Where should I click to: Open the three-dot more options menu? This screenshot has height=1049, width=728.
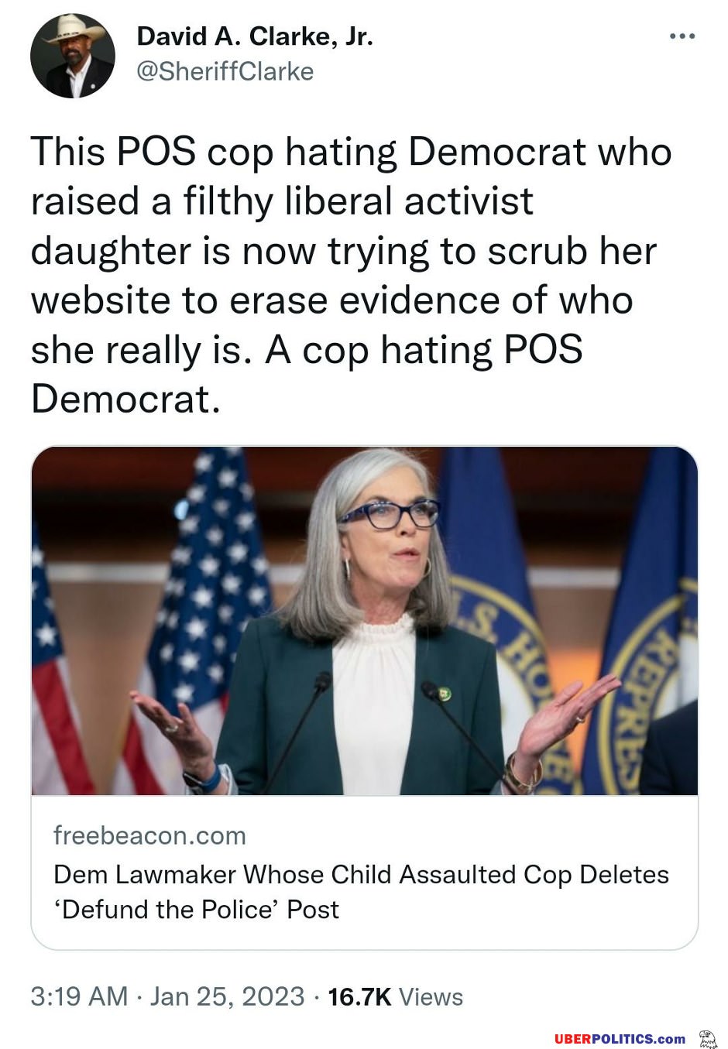tap(682, 36)
